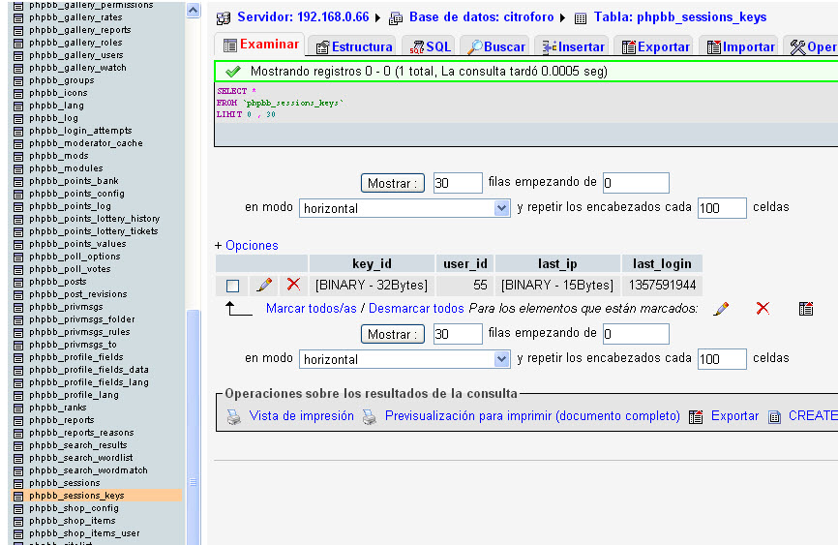This screenshot has width=838, height=545.
Task: Open the phpbb_sessions table icon in the sidebar
Action: point(18,483)
